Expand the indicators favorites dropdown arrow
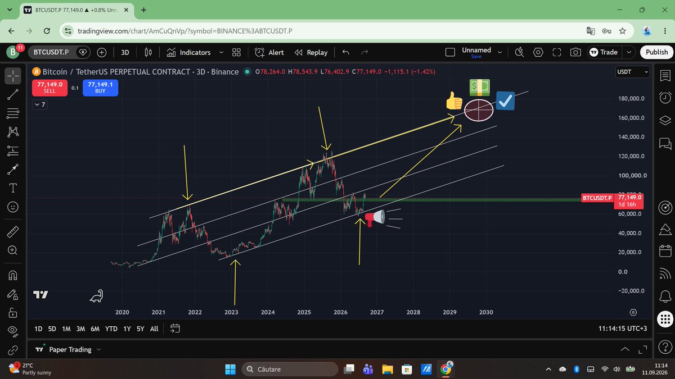 coord(220,52)
